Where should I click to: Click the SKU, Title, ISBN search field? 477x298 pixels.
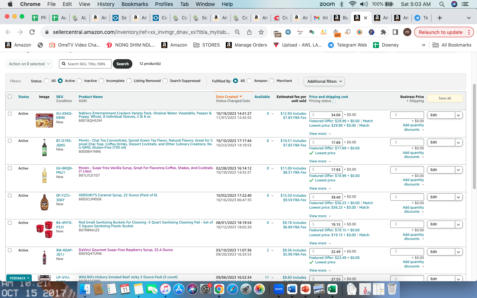tap(85, 64)
